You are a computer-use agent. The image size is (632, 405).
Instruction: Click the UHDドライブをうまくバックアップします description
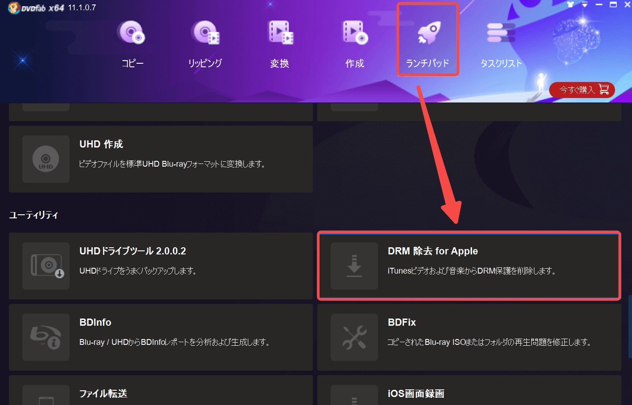[138, 271]
